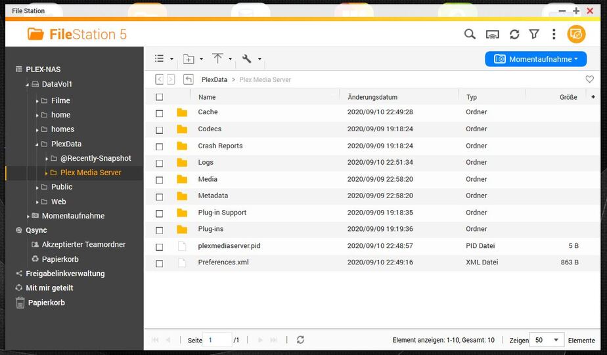Screen dimensions: 607x355
Task: Check the plexmediaserver.pid row checkbox
Action: tap(159, 247)
